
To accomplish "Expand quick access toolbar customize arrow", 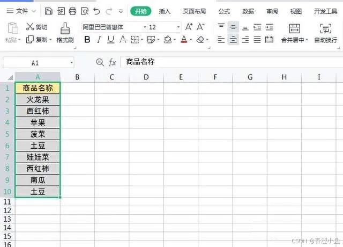I will (x=121, y=11).
